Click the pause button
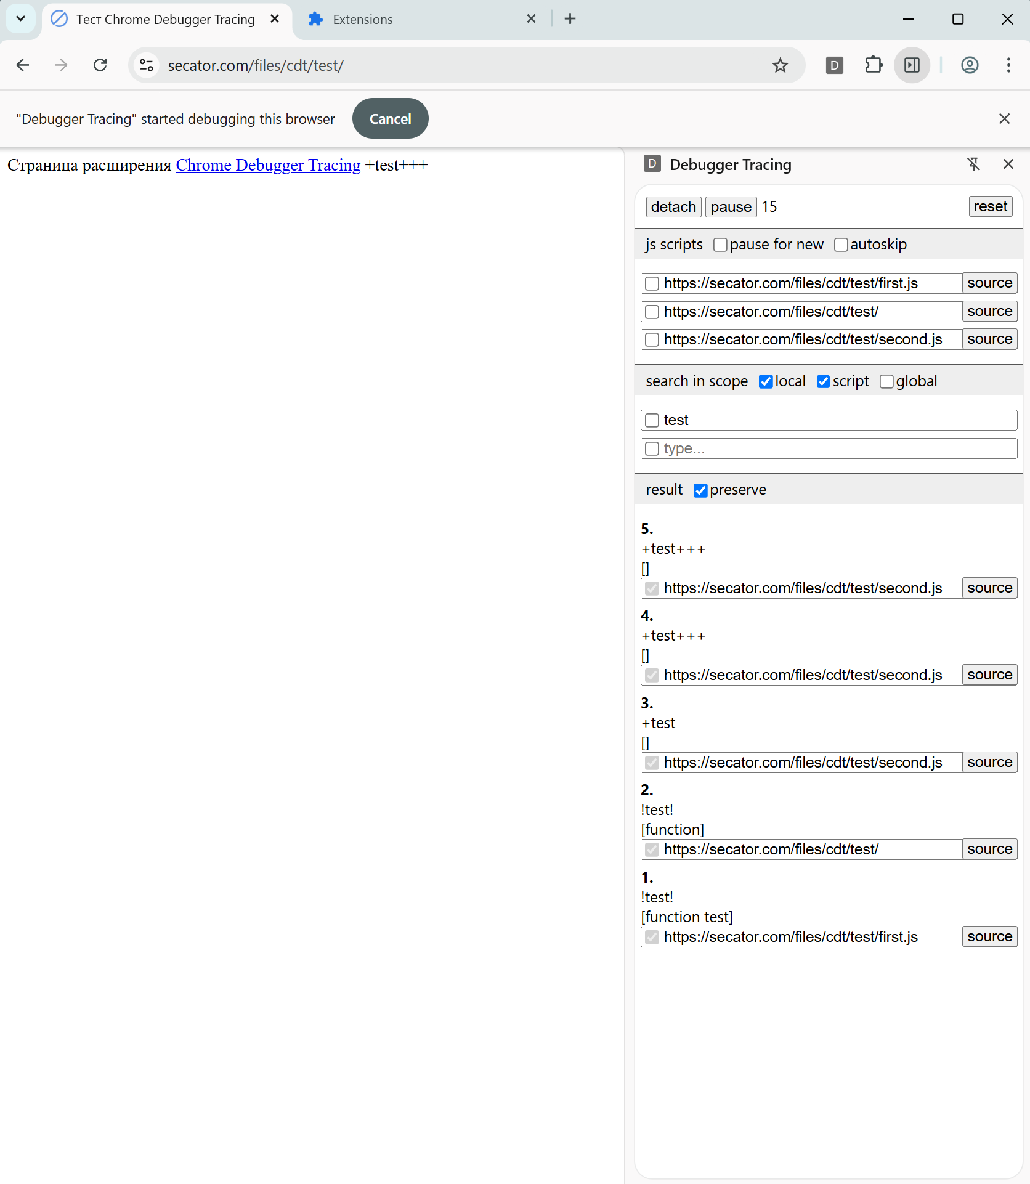Viewport: 1030px width, 1184px height. [731, 207]
